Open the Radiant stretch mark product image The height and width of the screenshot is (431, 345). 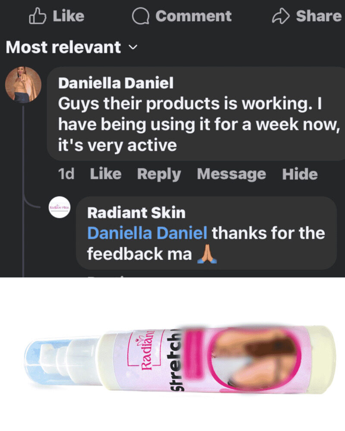[x=180, y=360]
